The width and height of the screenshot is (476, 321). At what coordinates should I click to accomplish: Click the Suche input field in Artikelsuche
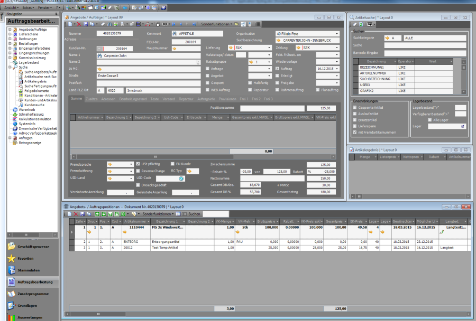(425, 45)
